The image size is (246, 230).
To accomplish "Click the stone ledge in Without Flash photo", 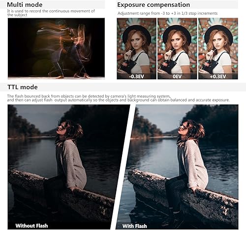I will point(61,194).
